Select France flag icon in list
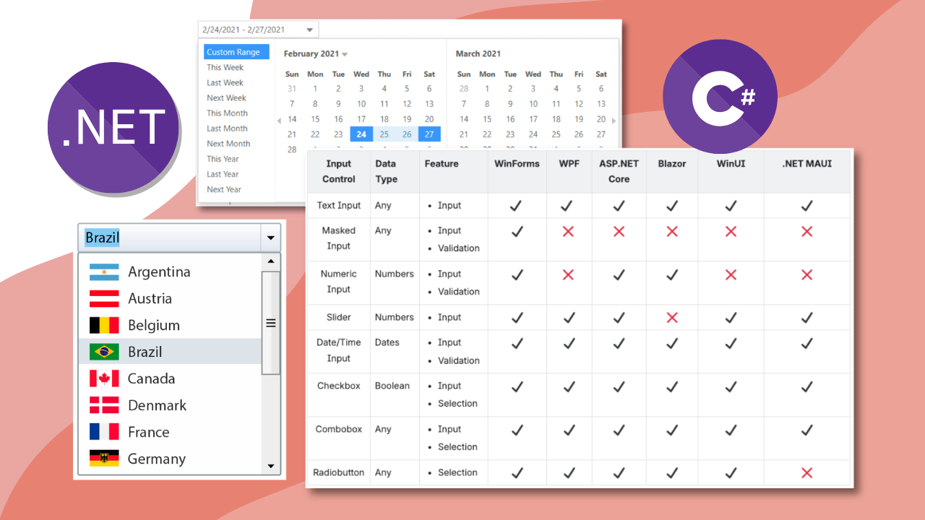925x520 pixels. tap(104, 433)
